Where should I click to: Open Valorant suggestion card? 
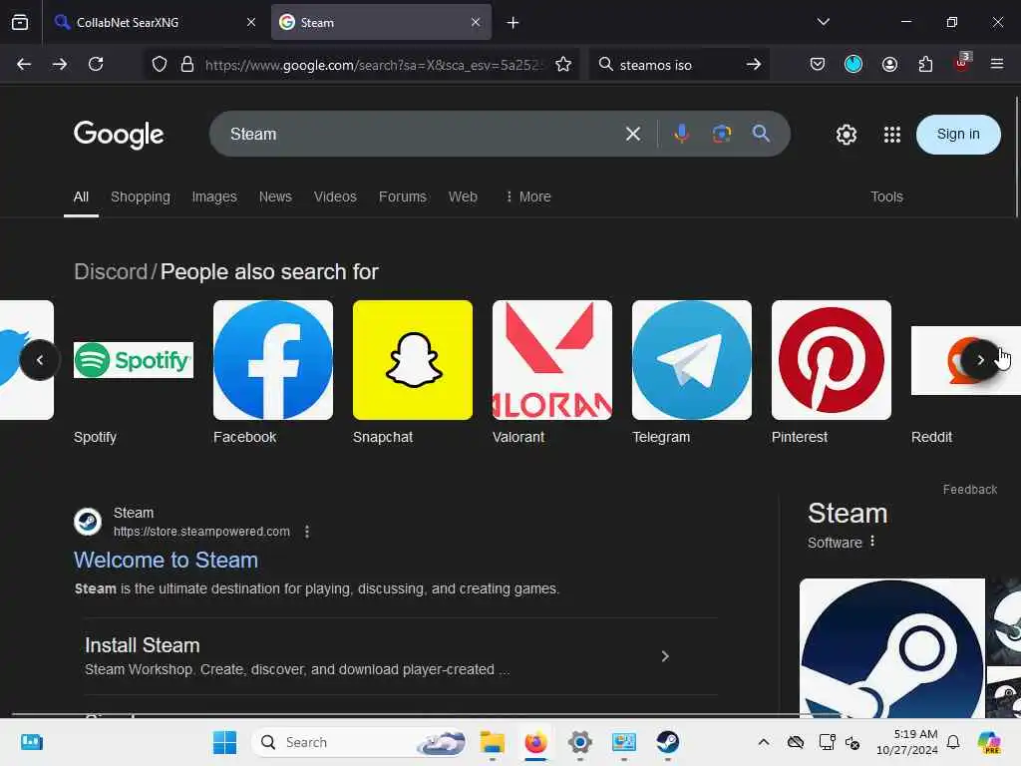point(552,373)
